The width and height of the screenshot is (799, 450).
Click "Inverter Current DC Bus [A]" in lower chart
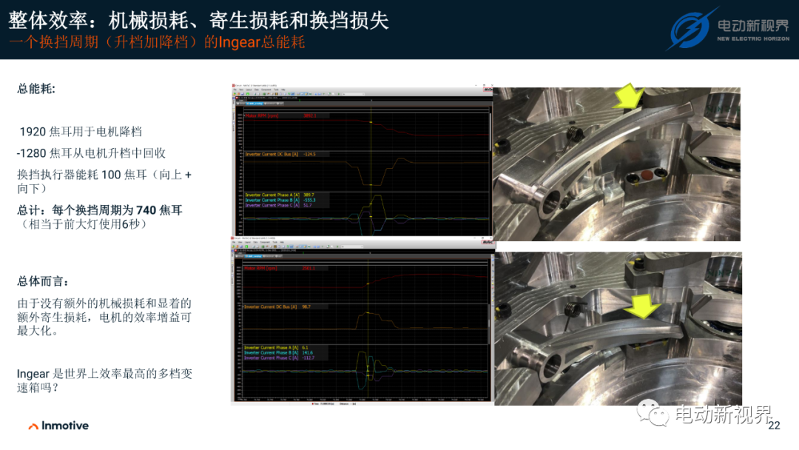(271, 307)
